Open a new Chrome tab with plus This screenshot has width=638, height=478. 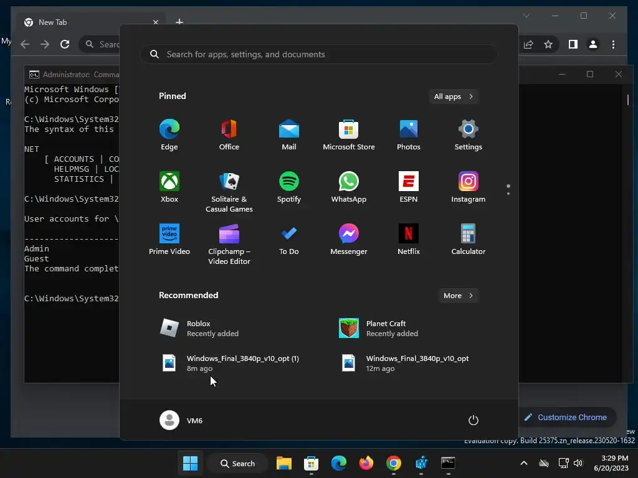pos(179,22)
